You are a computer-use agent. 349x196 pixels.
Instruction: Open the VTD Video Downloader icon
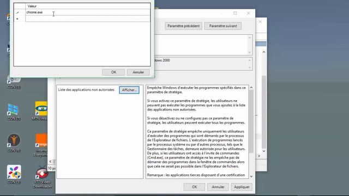click(x=42, y=177)
